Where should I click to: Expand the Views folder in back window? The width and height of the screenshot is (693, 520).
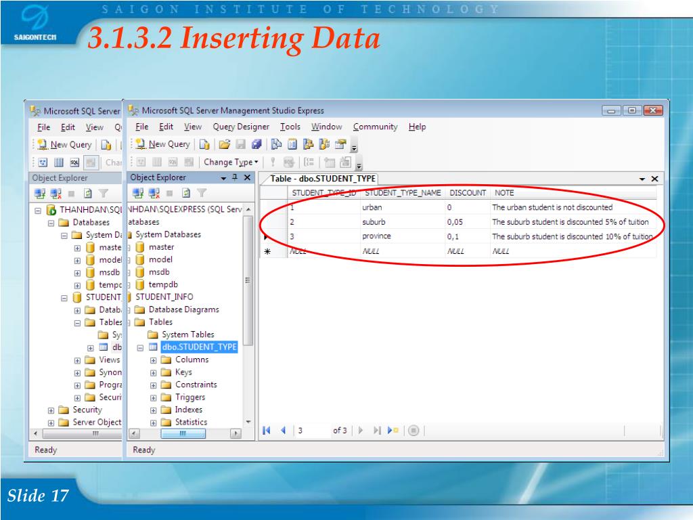tap(77, 360)
